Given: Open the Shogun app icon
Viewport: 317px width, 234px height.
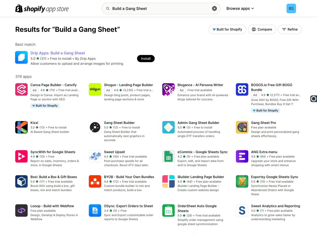Looking at the screenshot, I should point(95,89).
